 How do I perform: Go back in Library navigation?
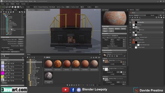[30, 57]
